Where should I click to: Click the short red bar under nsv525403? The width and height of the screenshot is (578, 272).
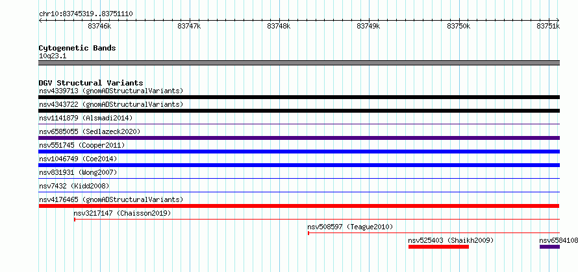tap(438, 247)
